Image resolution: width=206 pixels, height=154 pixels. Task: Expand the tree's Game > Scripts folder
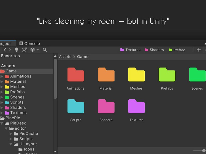coord(2,102)
